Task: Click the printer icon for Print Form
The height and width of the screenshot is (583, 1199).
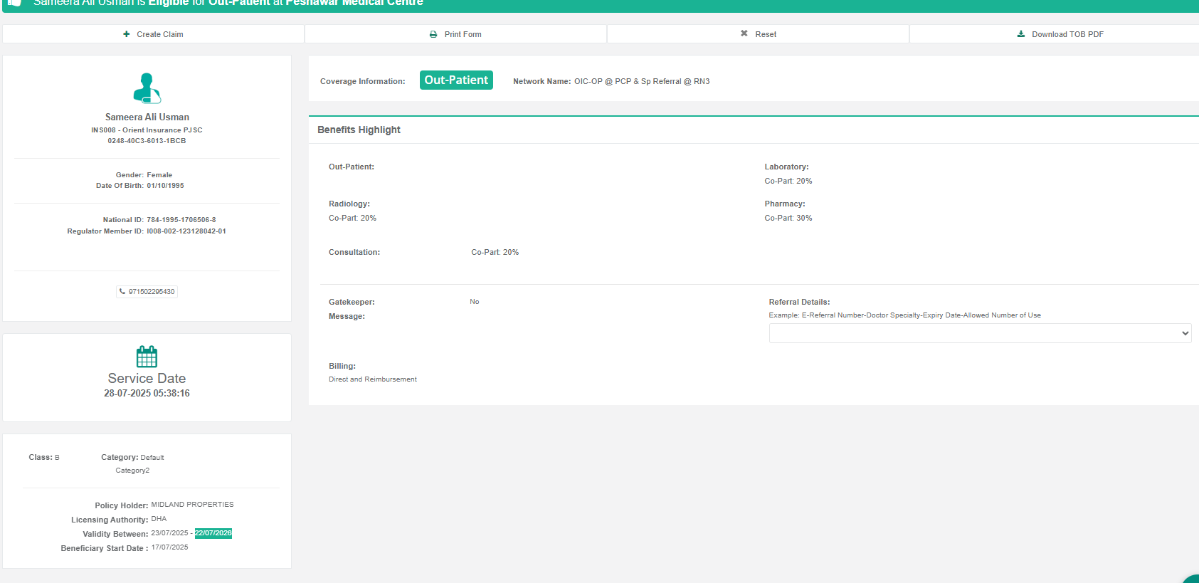Action: (x=433, y=34)
